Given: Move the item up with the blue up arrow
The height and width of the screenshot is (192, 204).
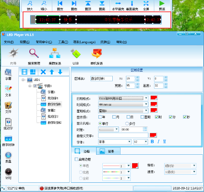Looking at the screenshot, I should tap(52, 72).
